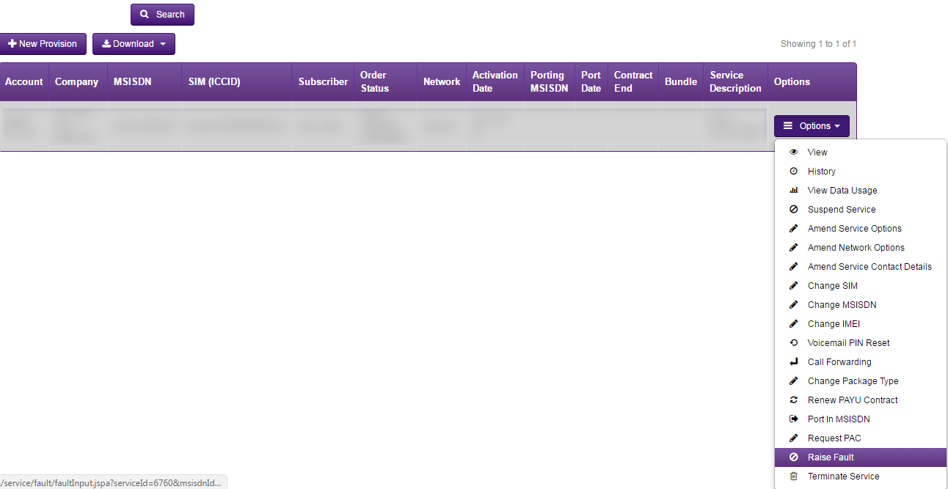Select View from the options menu

(x=860, y=152)
